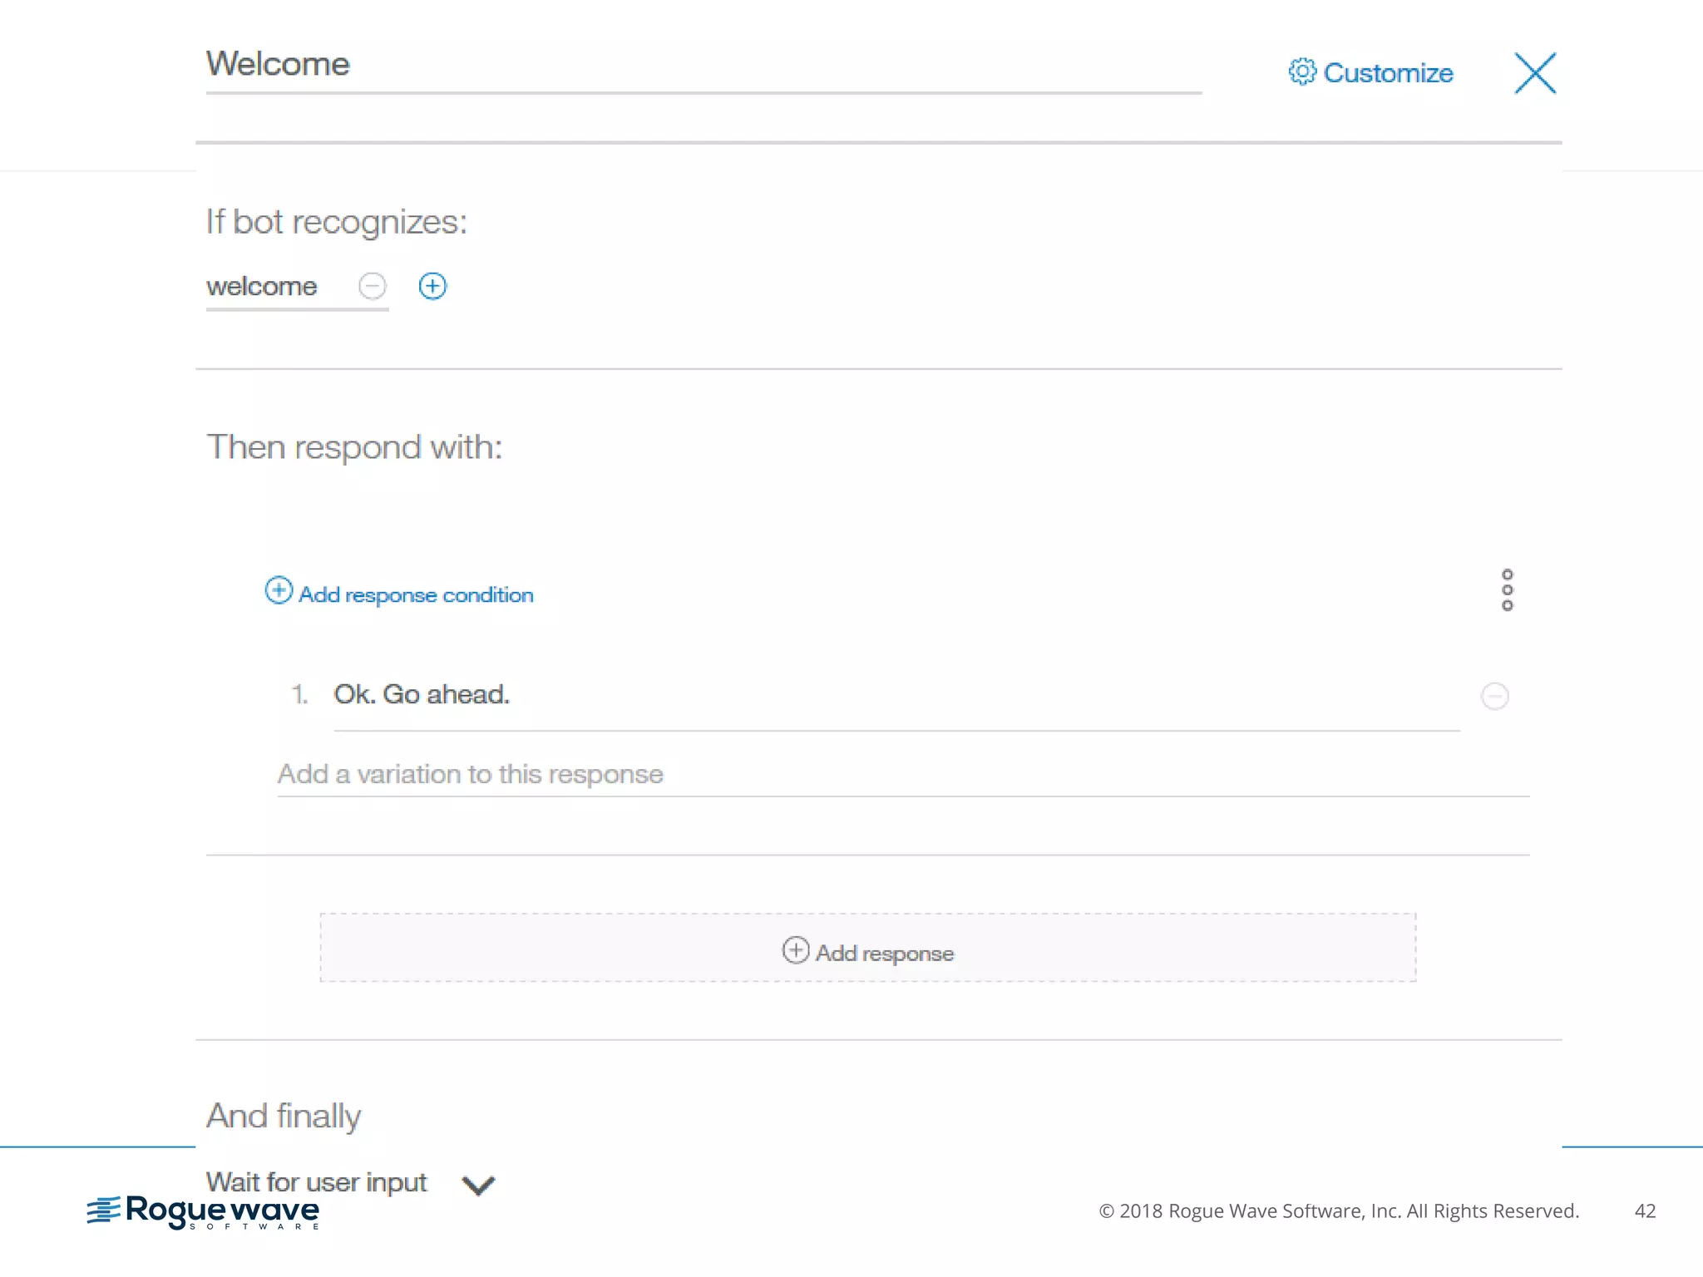
Task: Edit the Welcome node name field
Action: [x=703, y=65]
